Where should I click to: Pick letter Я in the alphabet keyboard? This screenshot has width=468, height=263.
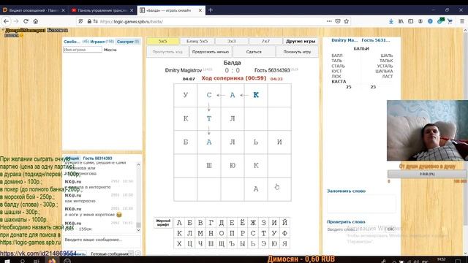tap(284, 243)
